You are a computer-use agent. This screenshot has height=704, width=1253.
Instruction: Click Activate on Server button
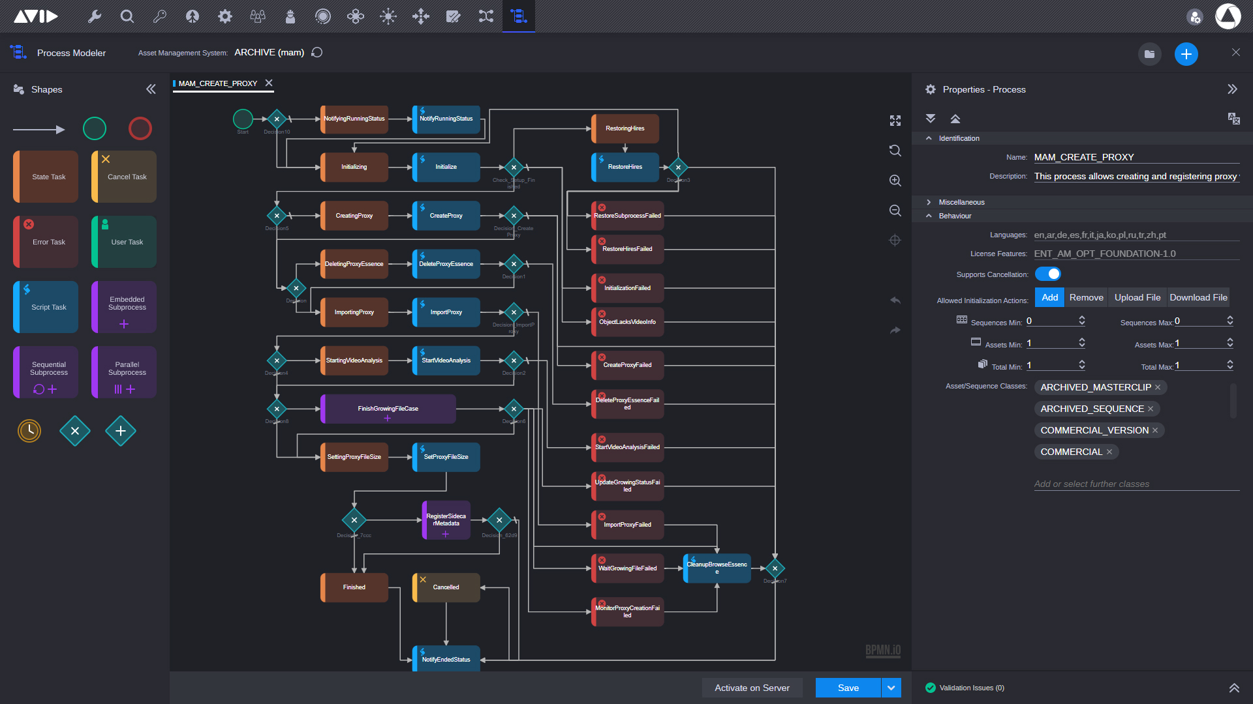coord(752,688)
